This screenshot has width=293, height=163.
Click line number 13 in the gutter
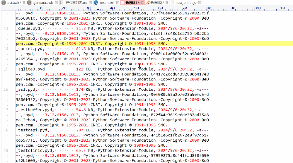point(6,28)
